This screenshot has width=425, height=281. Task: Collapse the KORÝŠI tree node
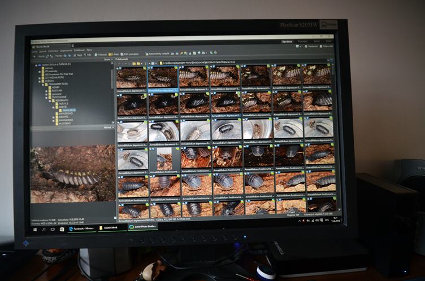click(x=53, y=107)
